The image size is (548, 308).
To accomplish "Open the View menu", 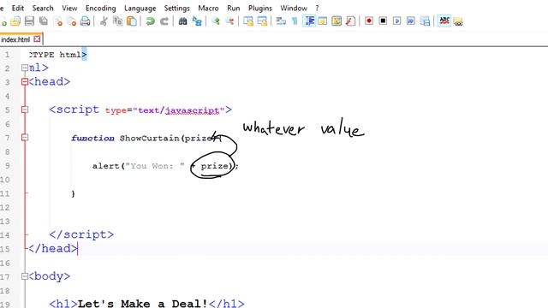I will point(69,8).
